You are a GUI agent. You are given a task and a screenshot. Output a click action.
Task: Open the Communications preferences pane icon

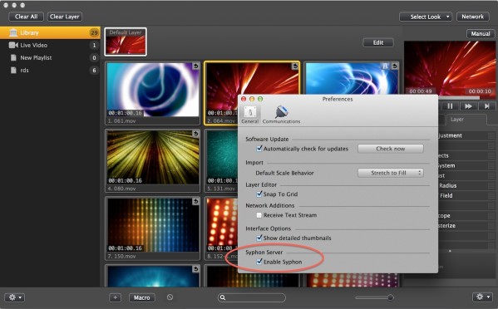[281, 112]
